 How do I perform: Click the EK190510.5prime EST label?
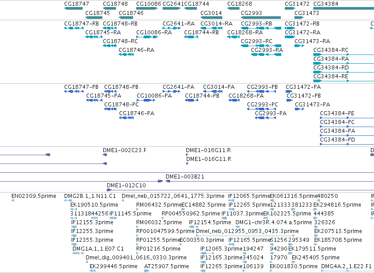click(94, 205)
